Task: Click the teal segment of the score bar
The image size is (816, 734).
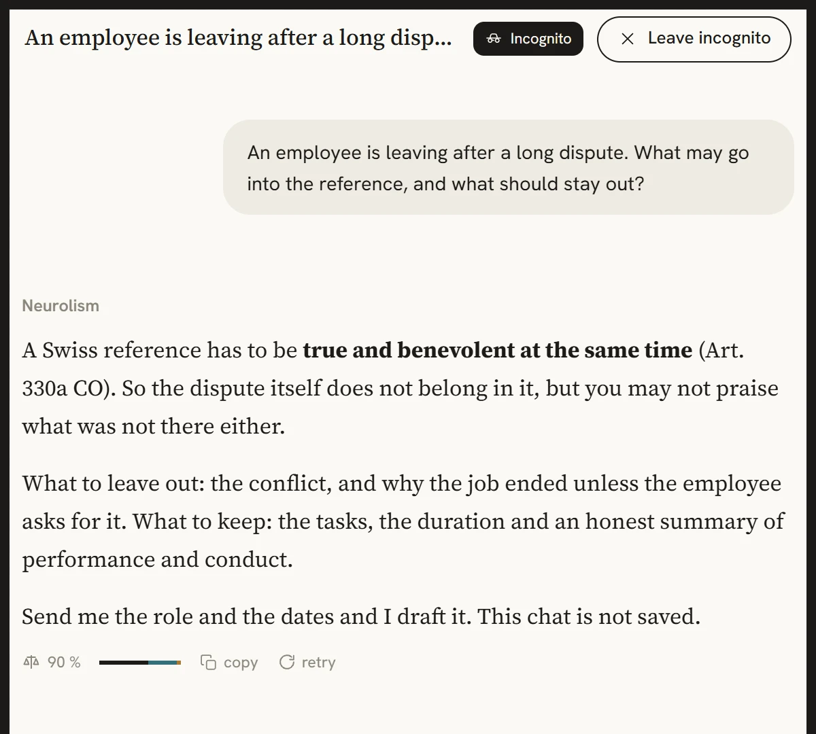Action: [x=163, y=663]
